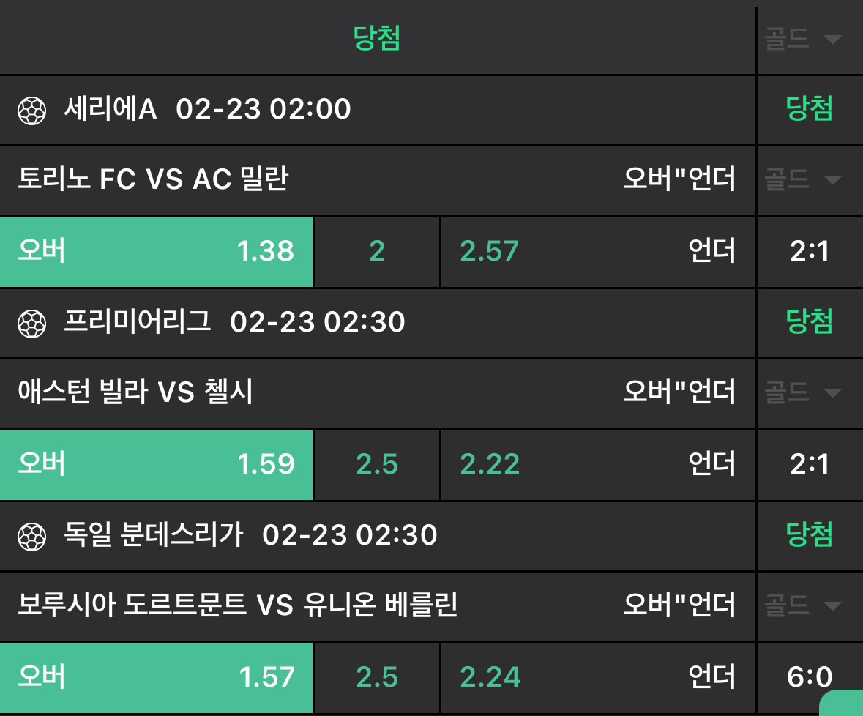Select the 오버 1.38 bet option
The width and height of the screenshot is (863, 716).
(x=157, y=251)
